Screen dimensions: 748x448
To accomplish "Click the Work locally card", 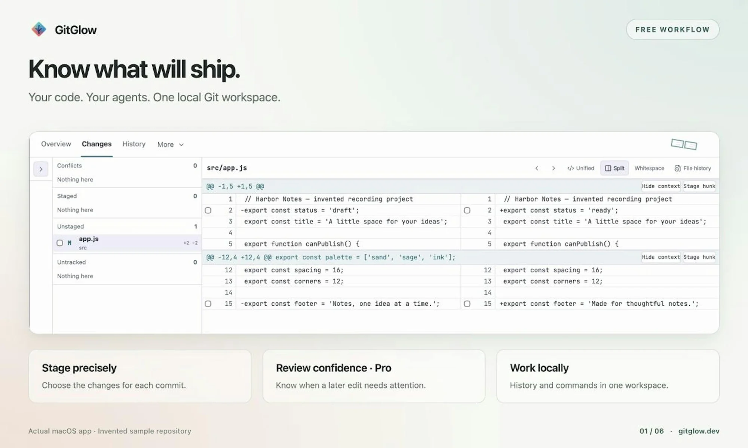I will (608, 376).
